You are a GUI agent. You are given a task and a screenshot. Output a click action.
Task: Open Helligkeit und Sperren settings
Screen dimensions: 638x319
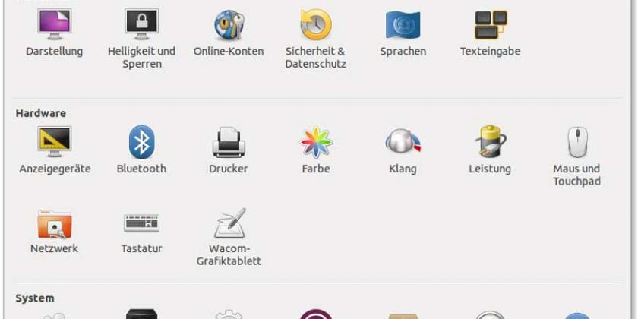(x=141, y=25)
